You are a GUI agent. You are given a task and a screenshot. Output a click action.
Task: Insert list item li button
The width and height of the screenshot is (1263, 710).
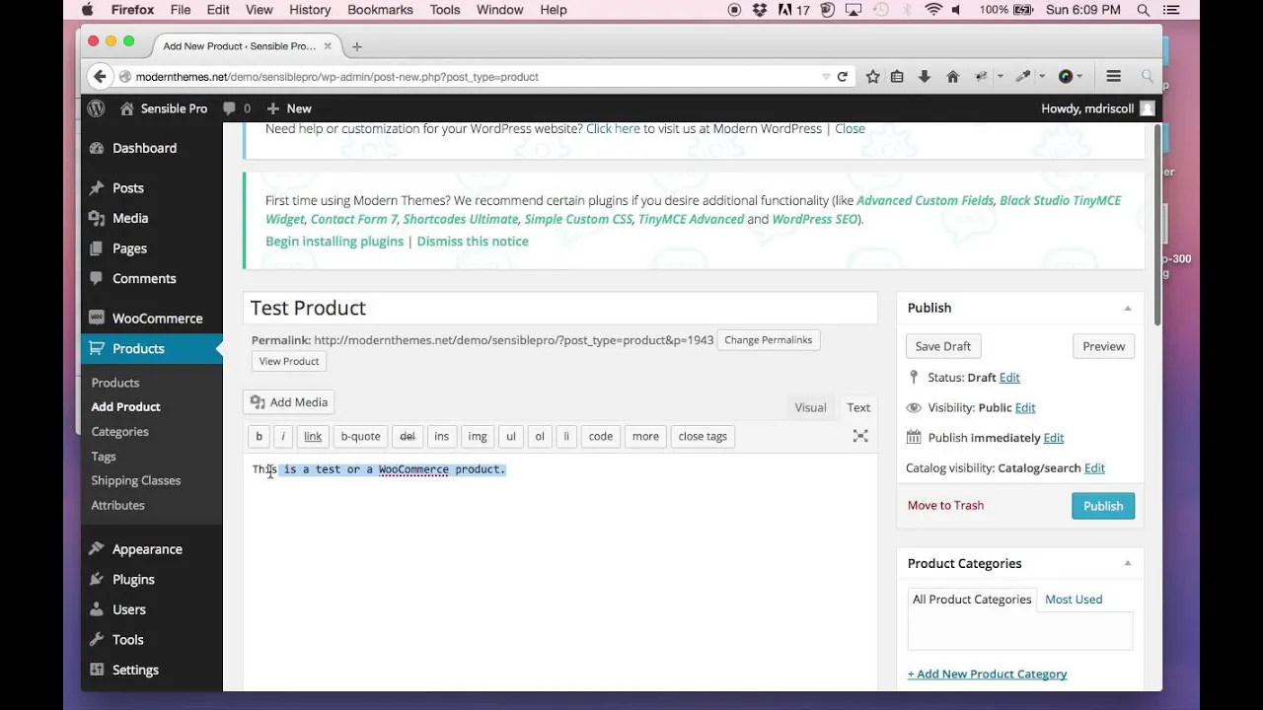pos(566,436)
